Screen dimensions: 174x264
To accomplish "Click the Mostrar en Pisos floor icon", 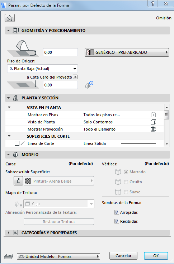I will [x=153, y=115].
